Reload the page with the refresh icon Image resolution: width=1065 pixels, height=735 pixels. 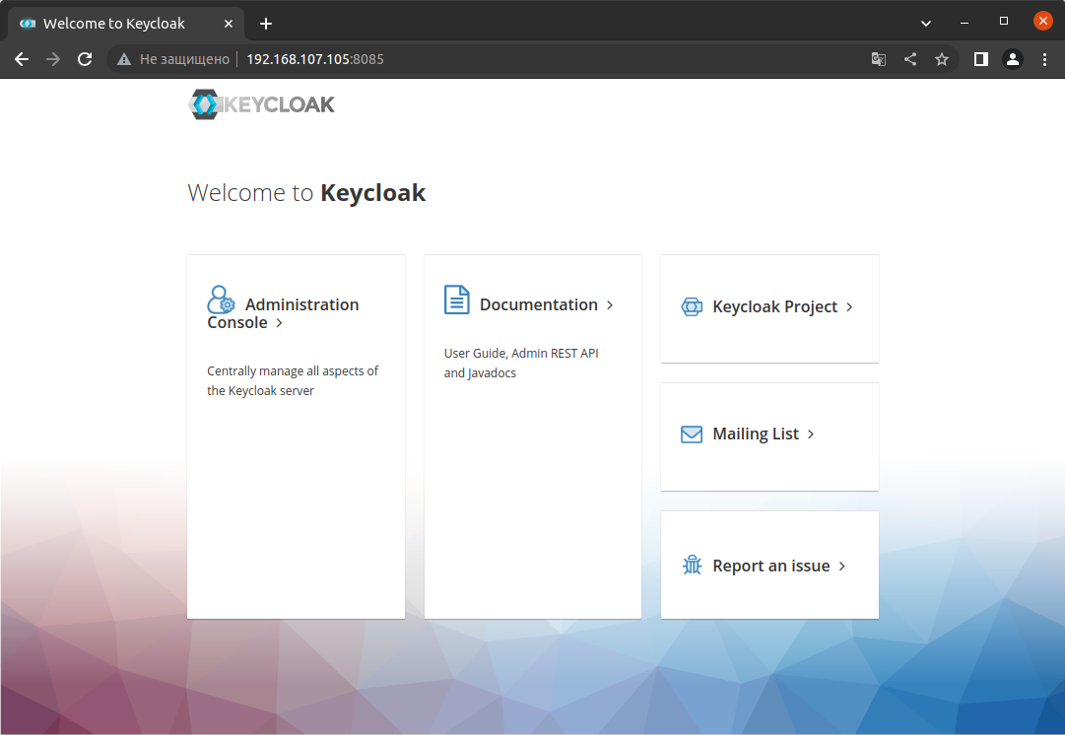coord(84,59)
